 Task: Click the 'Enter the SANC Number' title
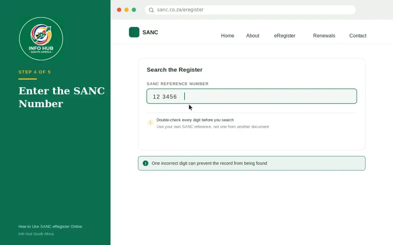(x=61, y=97)
